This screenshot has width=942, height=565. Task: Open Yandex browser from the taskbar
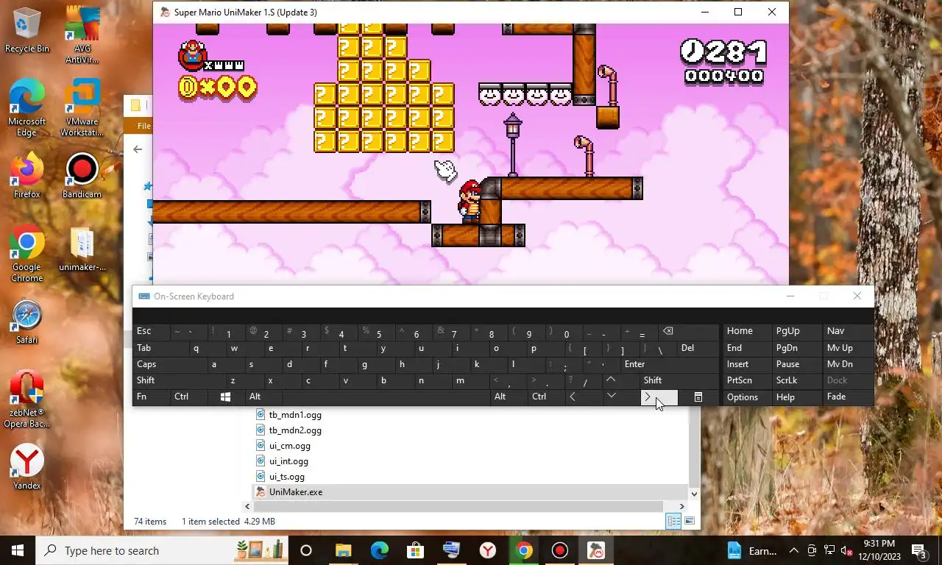pyautogui.click(x=488, y=550)
